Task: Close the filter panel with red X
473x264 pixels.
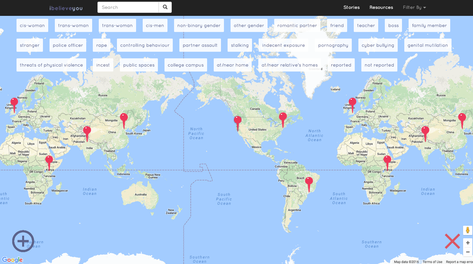Action: [452, 241]
